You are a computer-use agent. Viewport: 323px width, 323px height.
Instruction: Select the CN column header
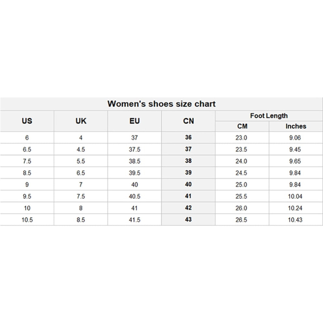pyautogui.click(x=188, y=121)
